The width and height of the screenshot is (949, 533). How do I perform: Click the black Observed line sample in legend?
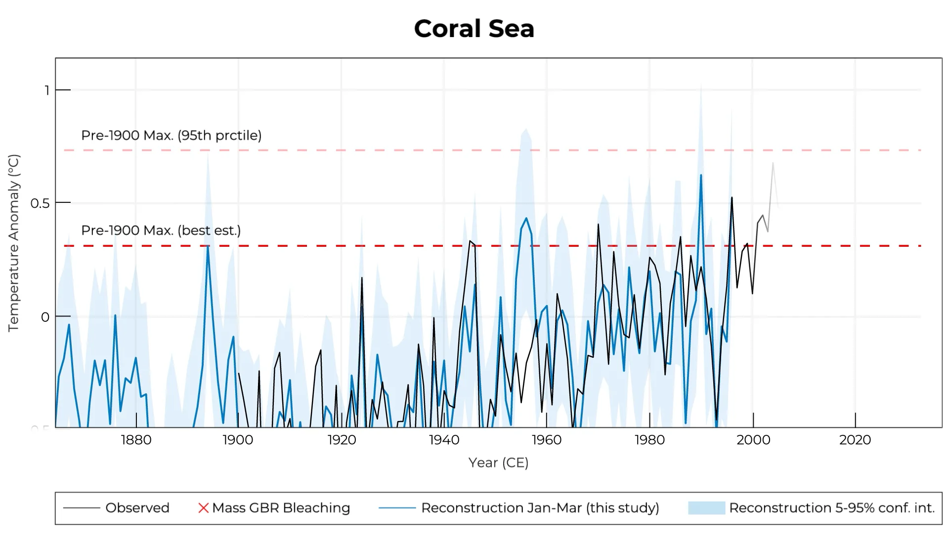(x=82, y=508)
